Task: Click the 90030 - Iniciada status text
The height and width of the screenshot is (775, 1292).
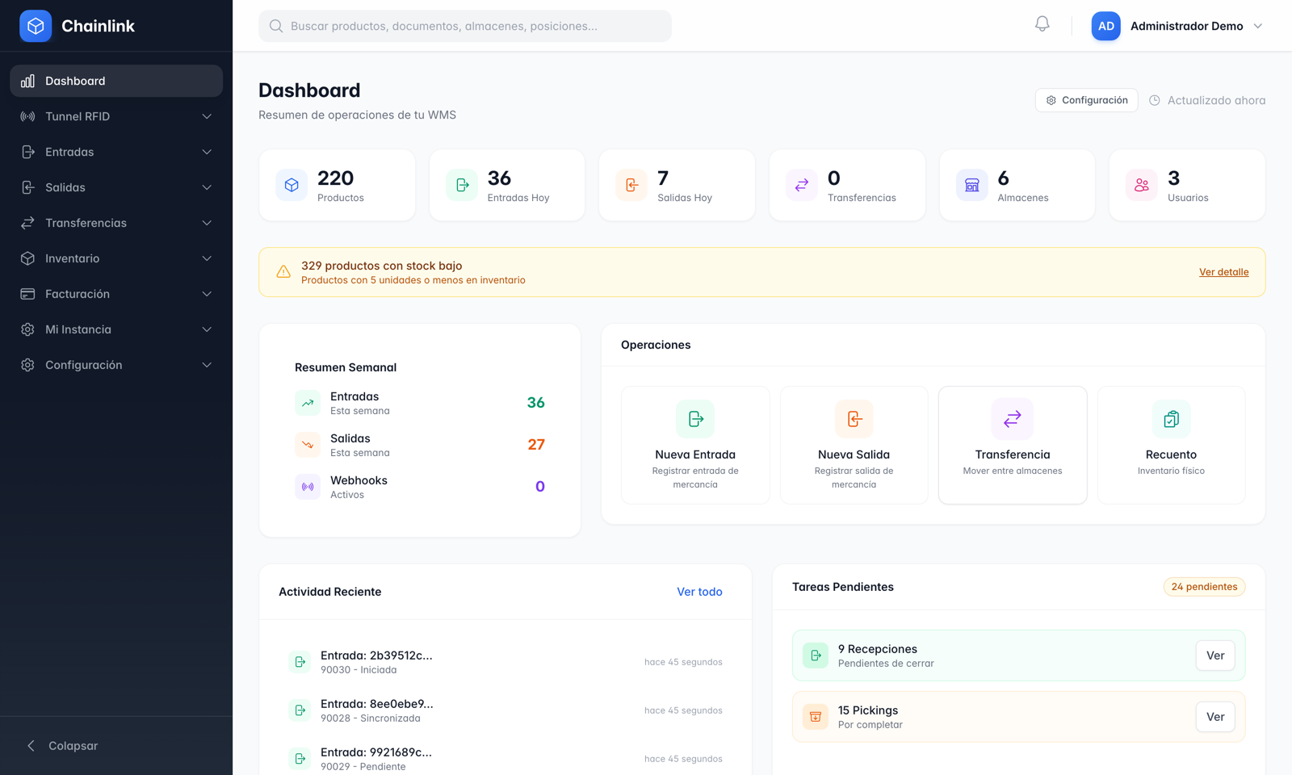Action: [359, 670]
